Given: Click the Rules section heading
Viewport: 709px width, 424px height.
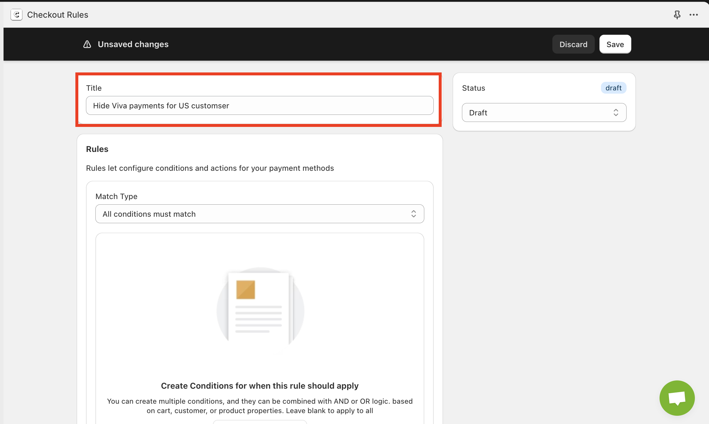Looking at the screenshot, I should tap(97, 149).
